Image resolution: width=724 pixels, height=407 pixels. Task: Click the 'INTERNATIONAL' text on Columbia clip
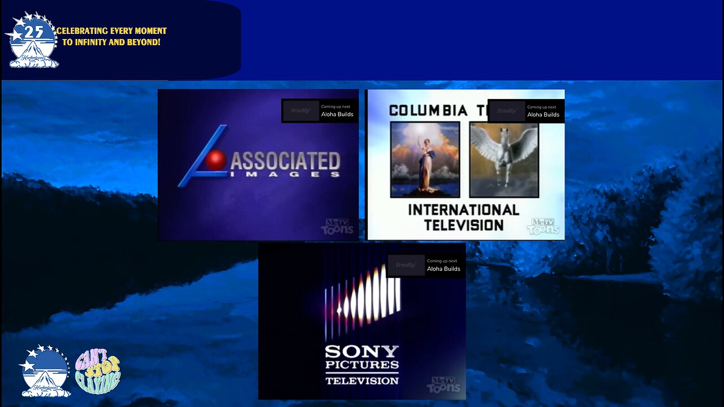pyautogui.click(x=464, y=210)
